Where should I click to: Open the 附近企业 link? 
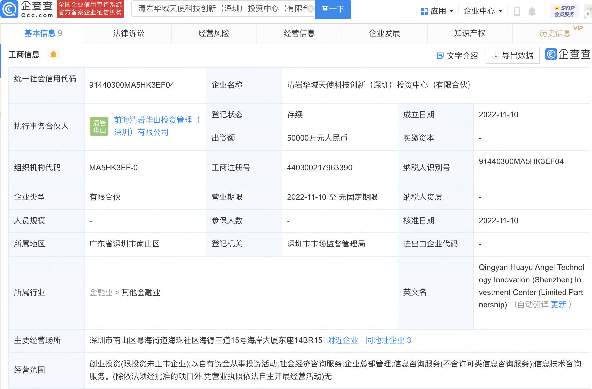point(342,340)
